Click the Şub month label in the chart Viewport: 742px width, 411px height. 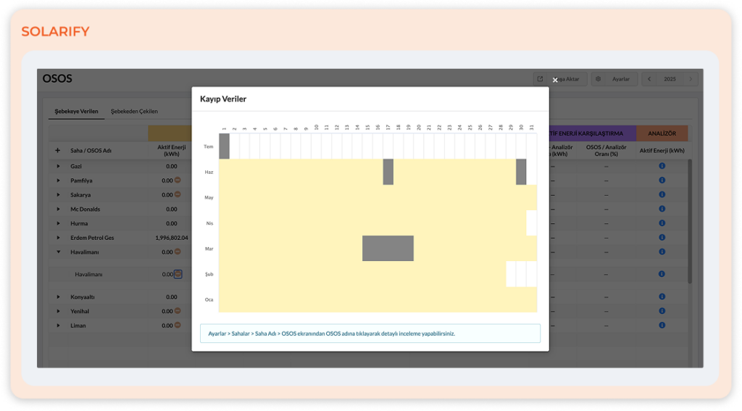click(209, 274)
